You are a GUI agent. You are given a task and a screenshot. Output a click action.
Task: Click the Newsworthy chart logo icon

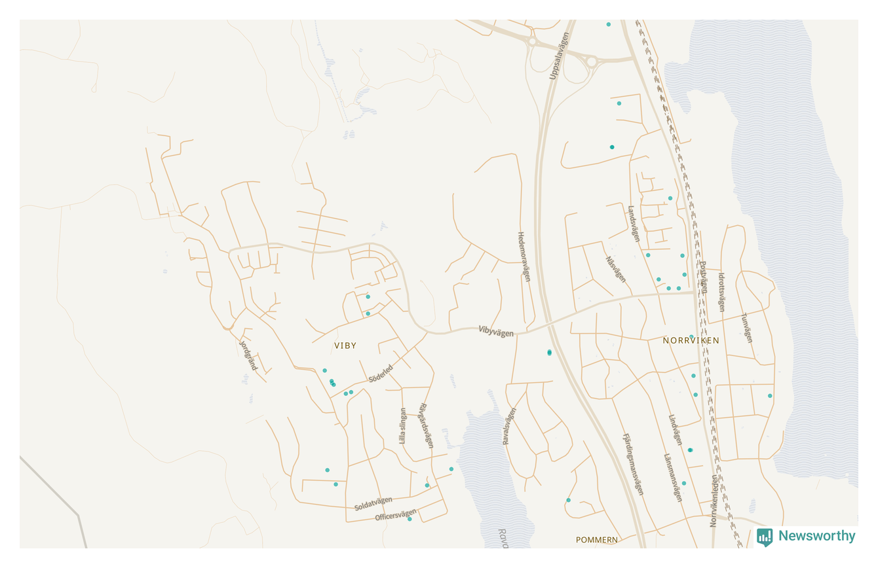click(x=765, y=537)
